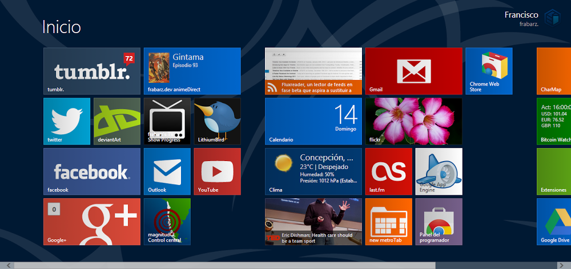Click the GBP: 110 value
Screen dimensions: 571x269
tap(550, 126)
